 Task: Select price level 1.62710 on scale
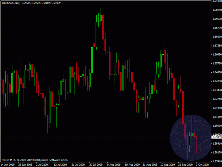pyautogui.click(x=217, y=99)
